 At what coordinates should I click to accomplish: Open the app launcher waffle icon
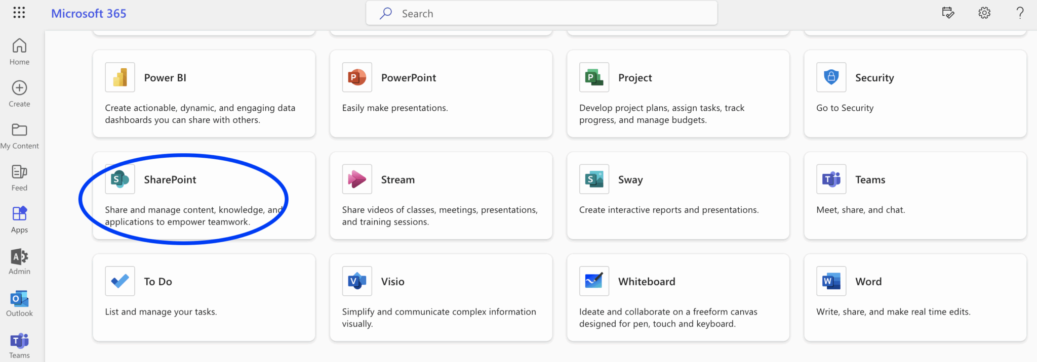coord(19,13)
